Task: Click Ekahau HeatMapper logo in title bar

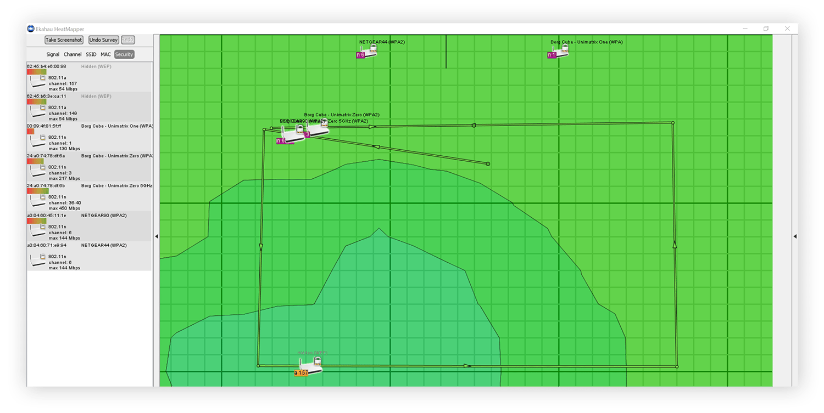Action: (31, 29)
